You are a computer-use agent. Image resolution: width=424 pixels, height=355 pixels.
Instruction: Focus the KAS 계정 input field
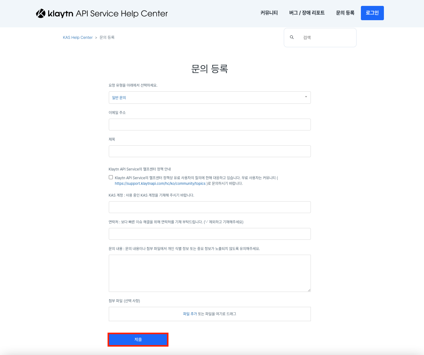pos(210,207)
